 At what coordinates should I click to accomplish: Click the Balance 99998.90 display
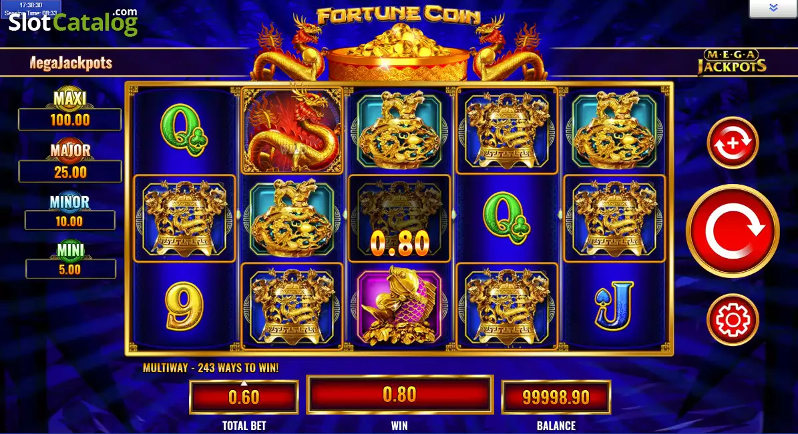click(556, 397)
